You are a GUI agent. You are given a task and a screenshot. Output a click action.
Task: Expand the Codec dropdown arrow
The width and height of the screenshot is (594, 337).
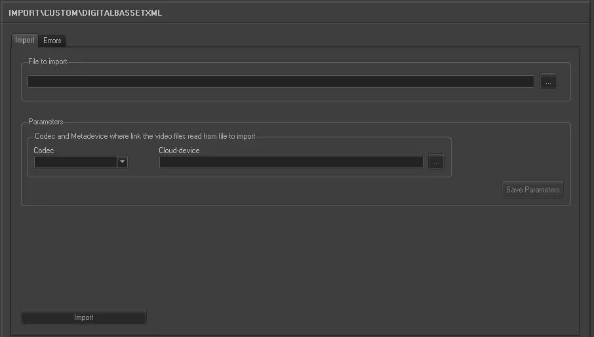tap(122, 162)
